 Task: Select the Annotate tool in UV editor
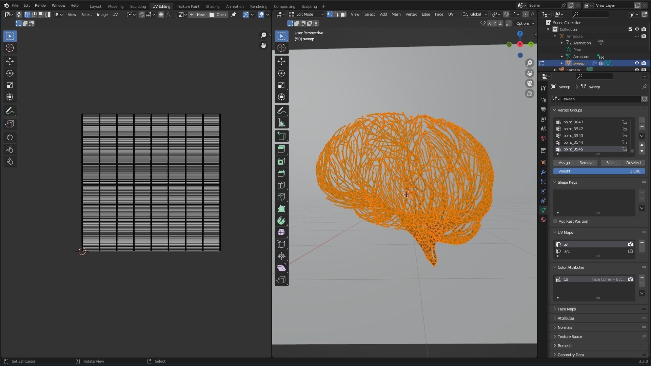click(10, 111)
